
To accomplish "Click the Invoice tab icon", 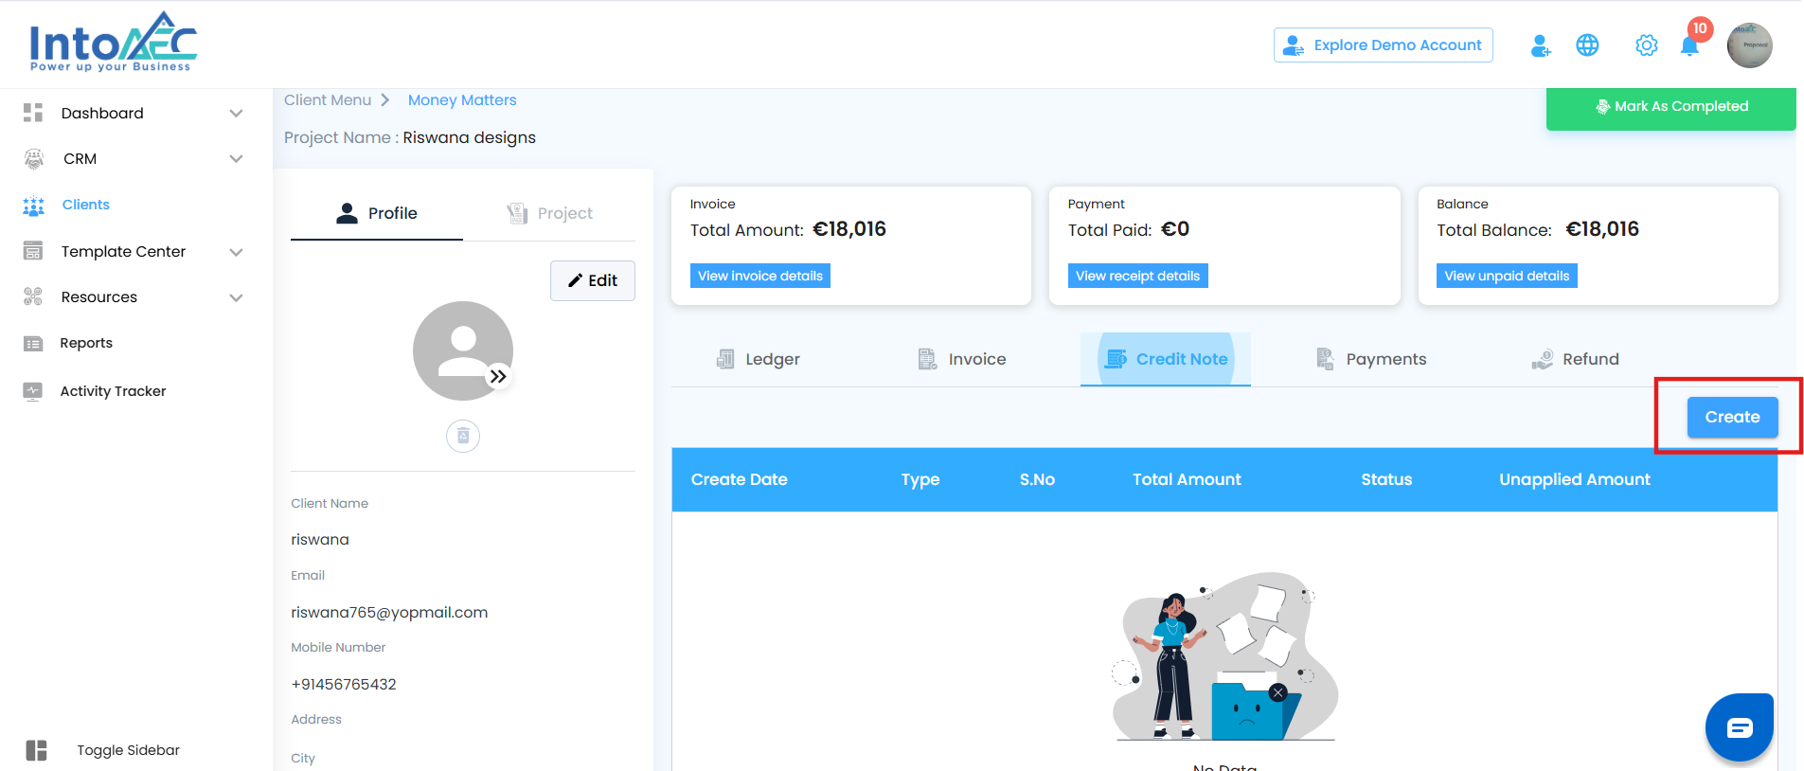I will [x=927, y=359].
